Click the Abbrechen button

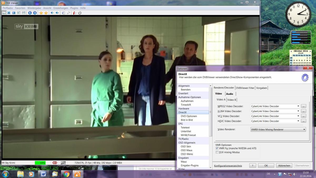point(284,166)
